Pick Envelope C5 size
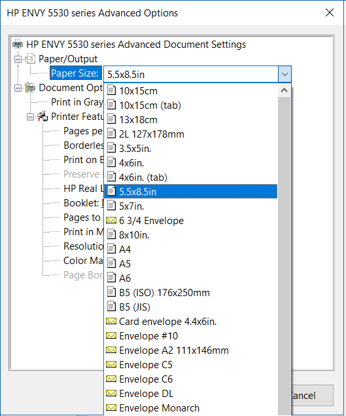346x416 pixels. (191, 364)
